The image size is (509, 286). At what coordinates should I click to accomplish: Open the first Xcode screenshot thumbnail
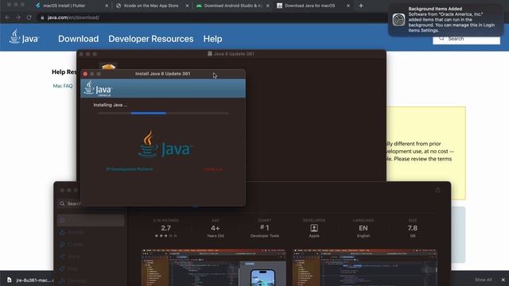tap(213, 268)
